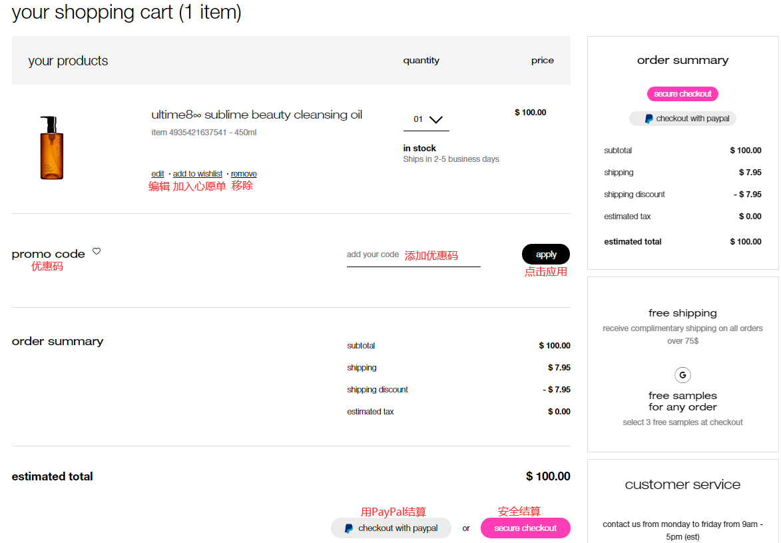Click the PayPal logo in the bottom checkout button
Image resolution: width=781 pixels, height=543 pixels.
click(349, 528)
